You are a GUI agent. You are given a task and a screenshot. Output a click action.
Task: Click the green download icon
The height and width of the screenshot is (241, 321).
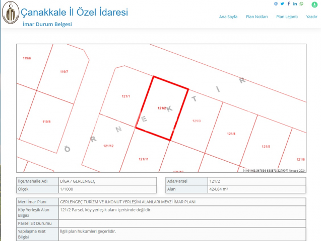coord(314,5)
